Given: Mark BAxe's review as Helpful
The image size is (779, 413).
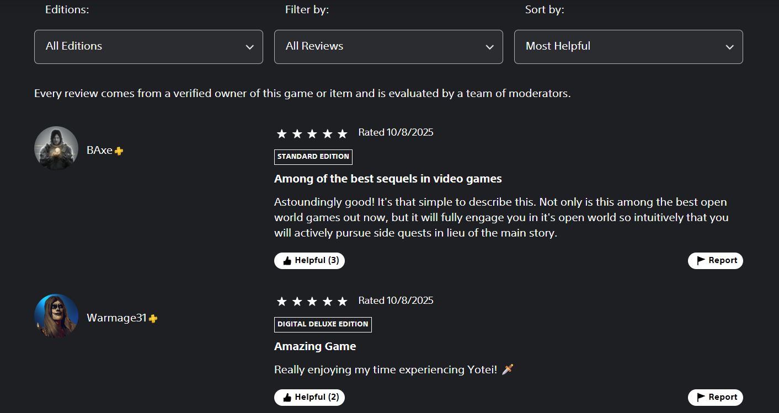Looking at the screenshot, I should click(310, 261).
